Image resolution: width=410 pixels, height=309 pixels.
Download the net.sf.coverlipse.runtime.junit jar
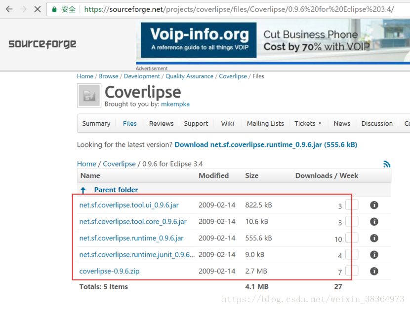click(137, 254)
